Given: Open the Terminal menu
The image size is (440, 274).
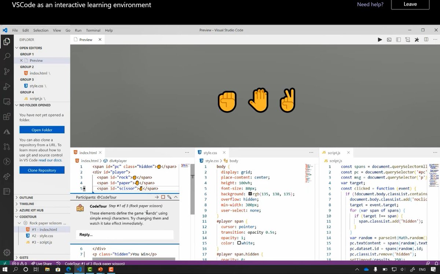Looking at the screenshot, I should point(93,30).
